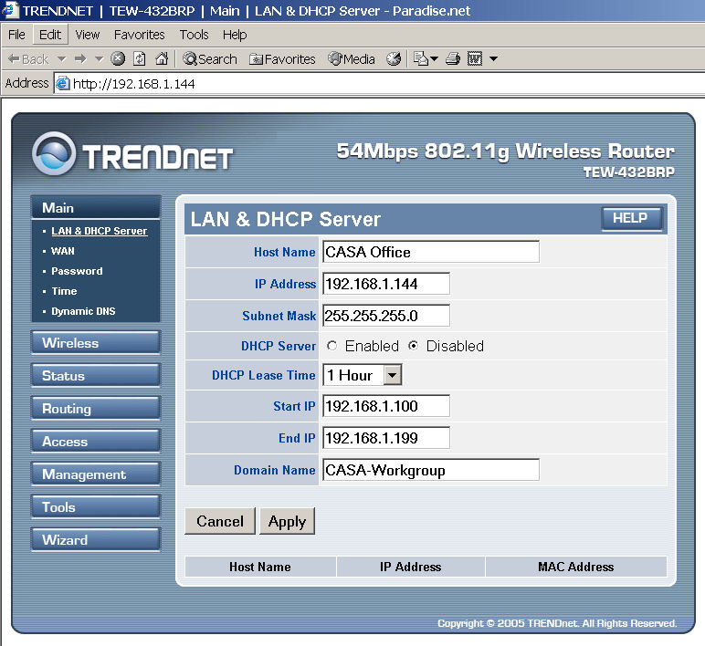Expand the Access sidebar section
The image size is (705, 646).
(96, 441)
